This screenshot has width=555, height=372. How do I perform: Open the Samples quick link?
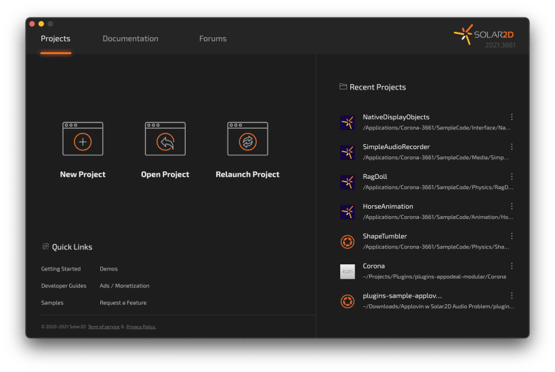52,303
